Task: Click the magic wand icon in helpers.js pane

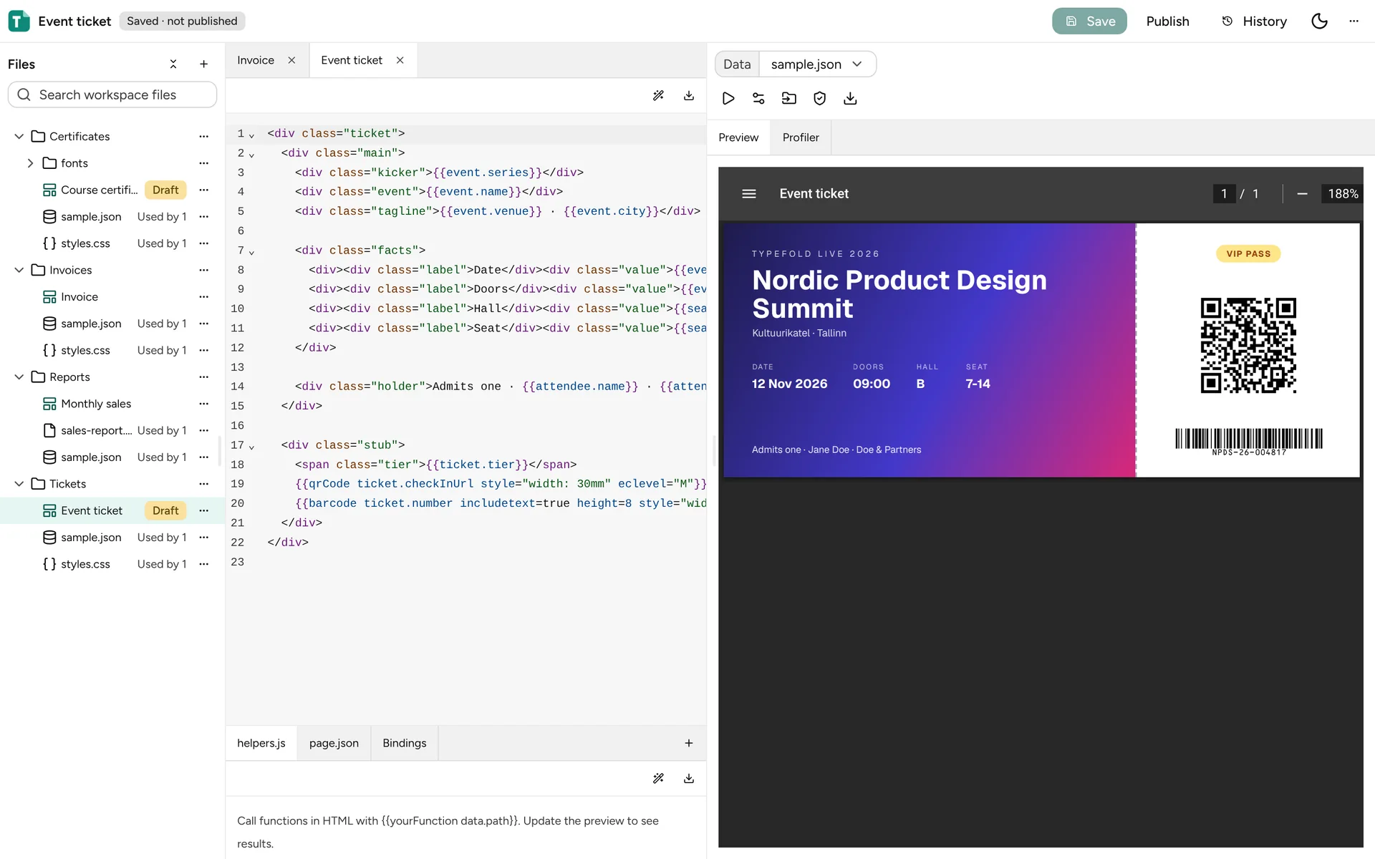Action: [658, 779]
